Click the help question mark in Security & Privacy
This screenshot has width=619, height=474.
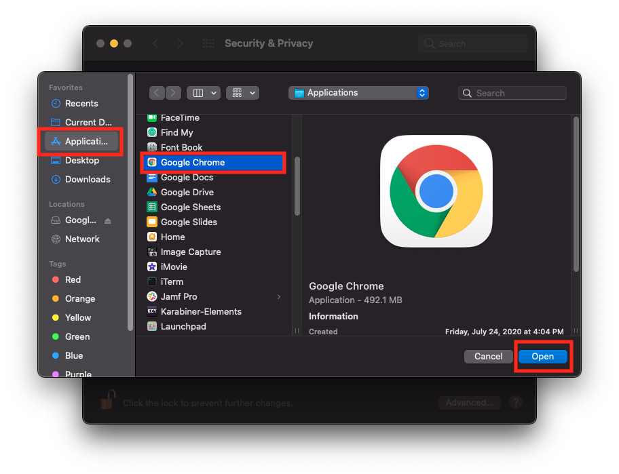[x=516, y=403]
